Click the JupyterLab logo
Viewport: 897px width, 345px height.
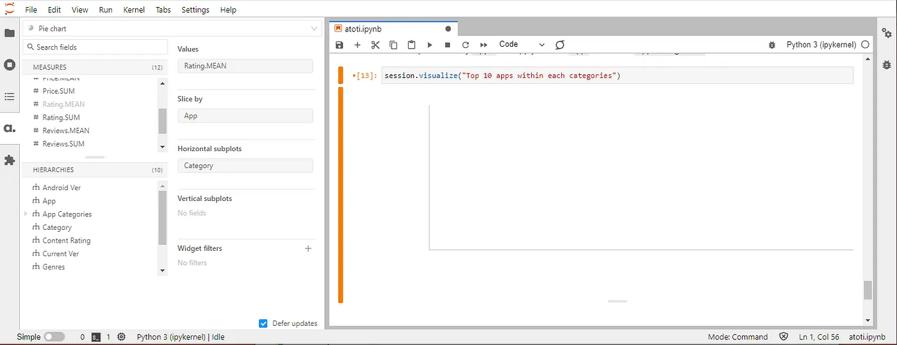tap(10, 9)
